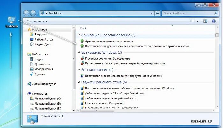Image resolution: width=223 pixels, height=128 pixels.
Task: Select Библиотеки in navigation pane
Action: [x=40, y=54]
